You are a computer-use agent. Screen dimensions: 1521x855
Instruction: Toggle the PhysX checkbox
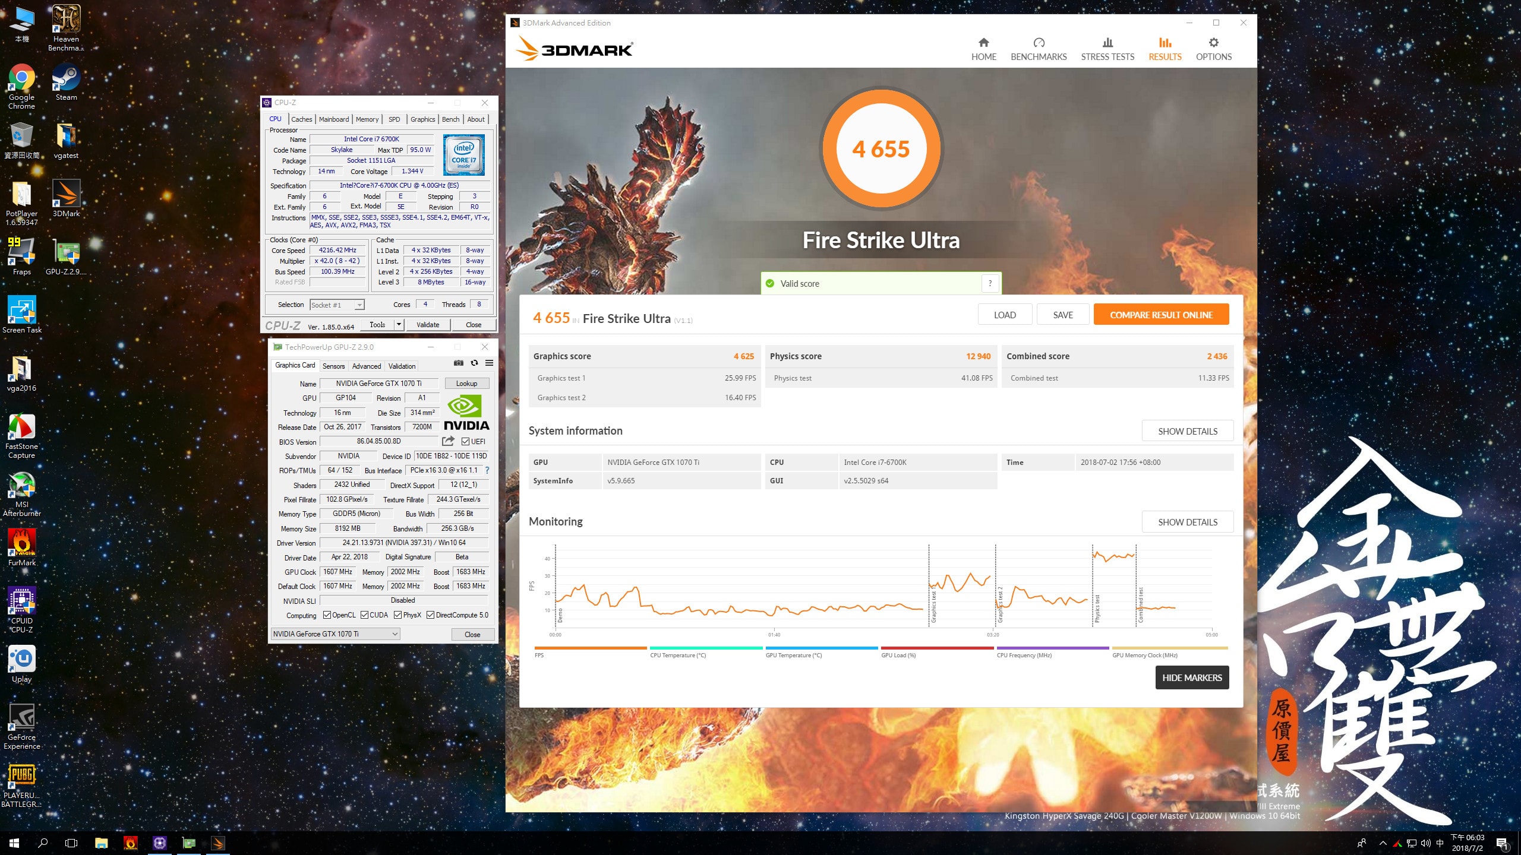[x=398, y=615]
